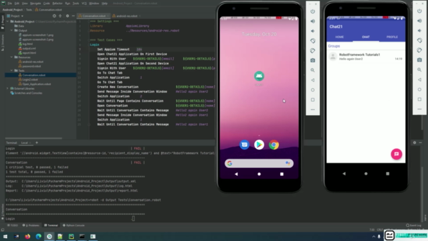The image size is (428, 241).
Task: Toggle the Problems tool window
Action: (x=31, y=226)
